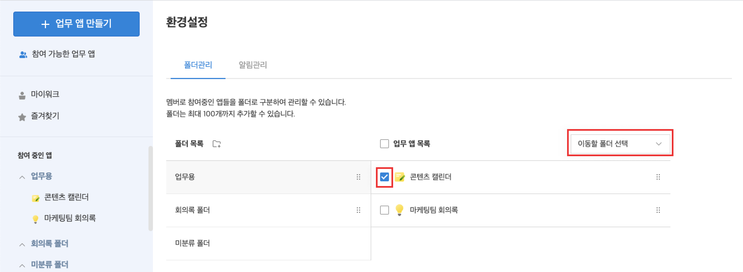Viewport: 743px width, 272px height.
Task: Switch to the 알림관리 tab
Action: pos(253,65)
